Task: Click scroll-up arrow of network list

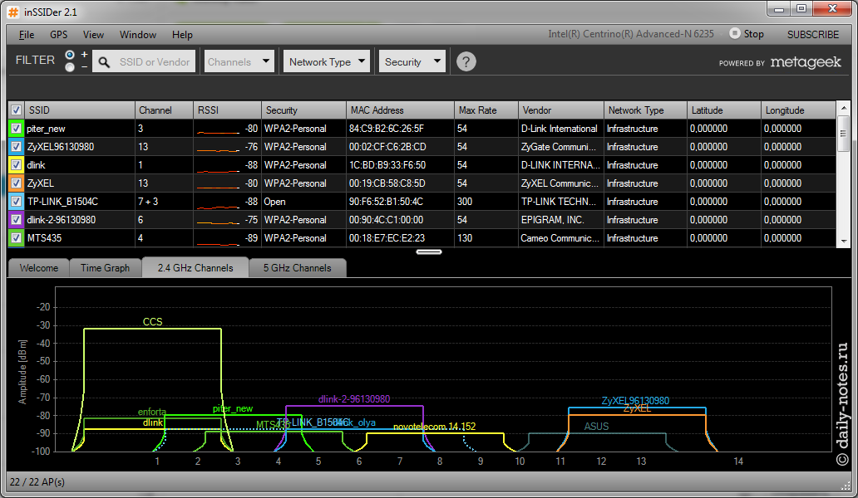Action: click(843, 110)
